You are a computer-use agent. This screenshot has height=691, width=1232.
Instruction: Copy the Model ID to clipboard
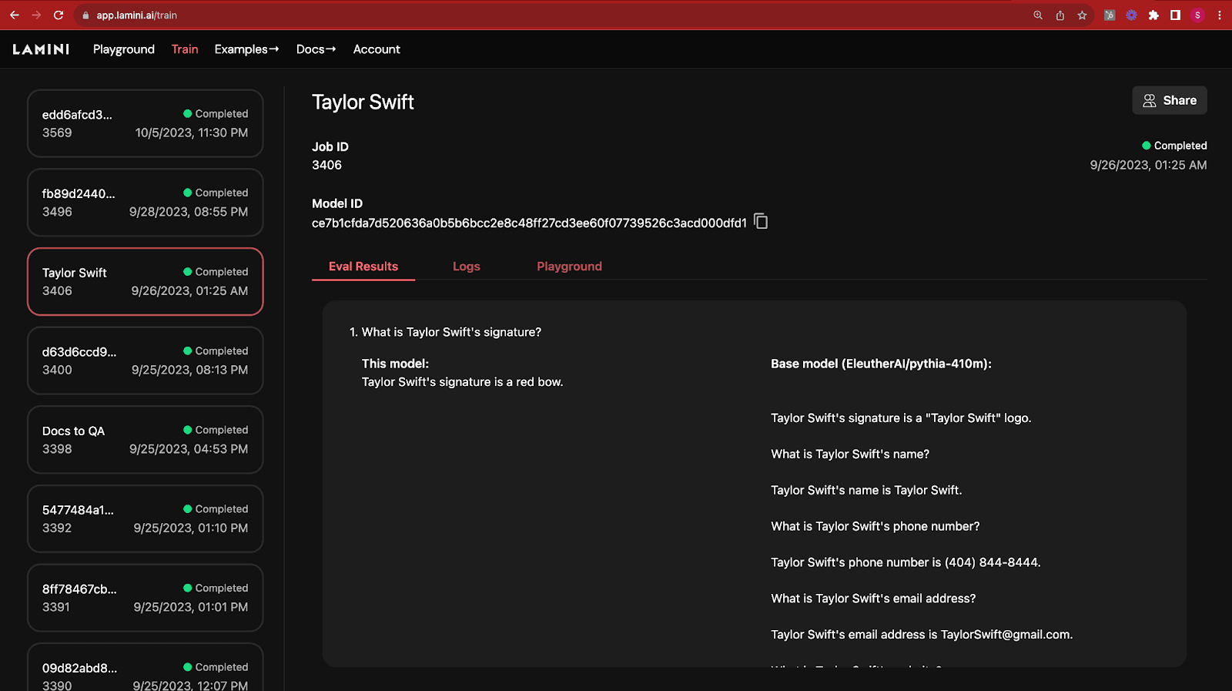(x=761, y=222)
